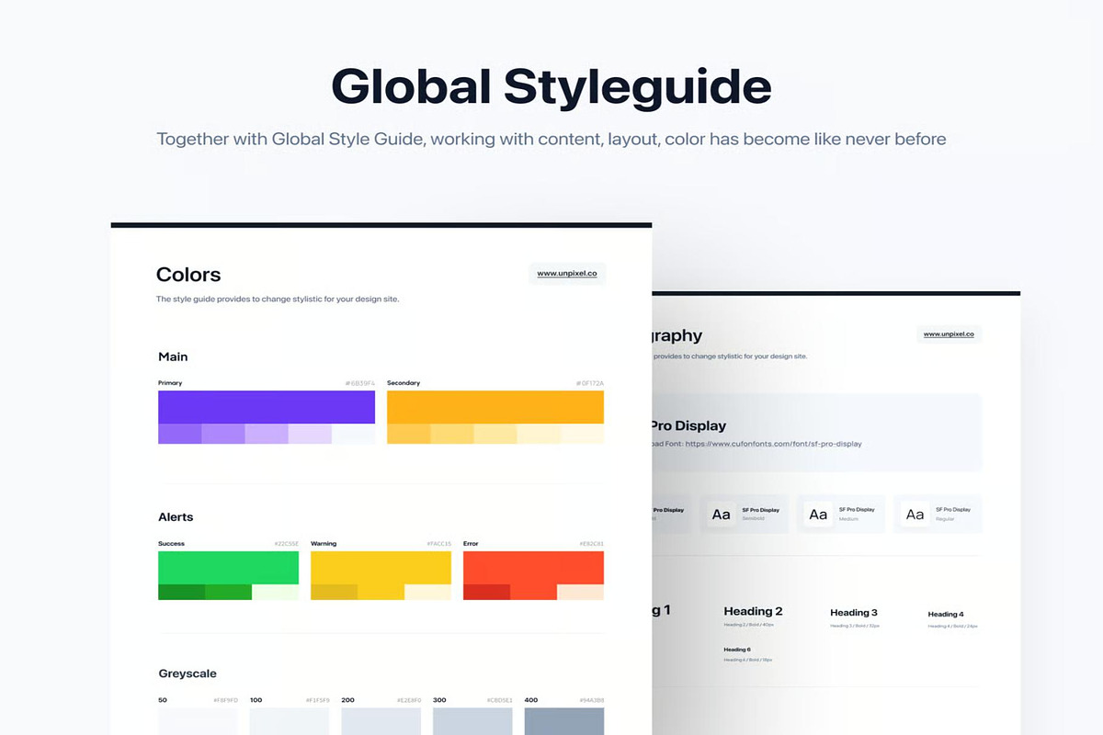
Task: Select the SF Pro Display Semibold Aa card
Action: 745,514
